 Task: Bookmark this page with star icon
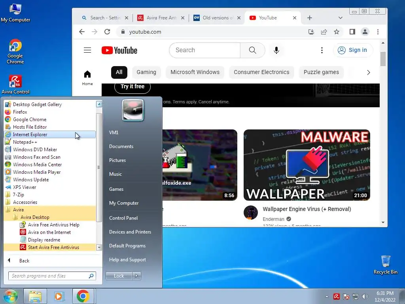pyautogui.click(x=336, y=32)
